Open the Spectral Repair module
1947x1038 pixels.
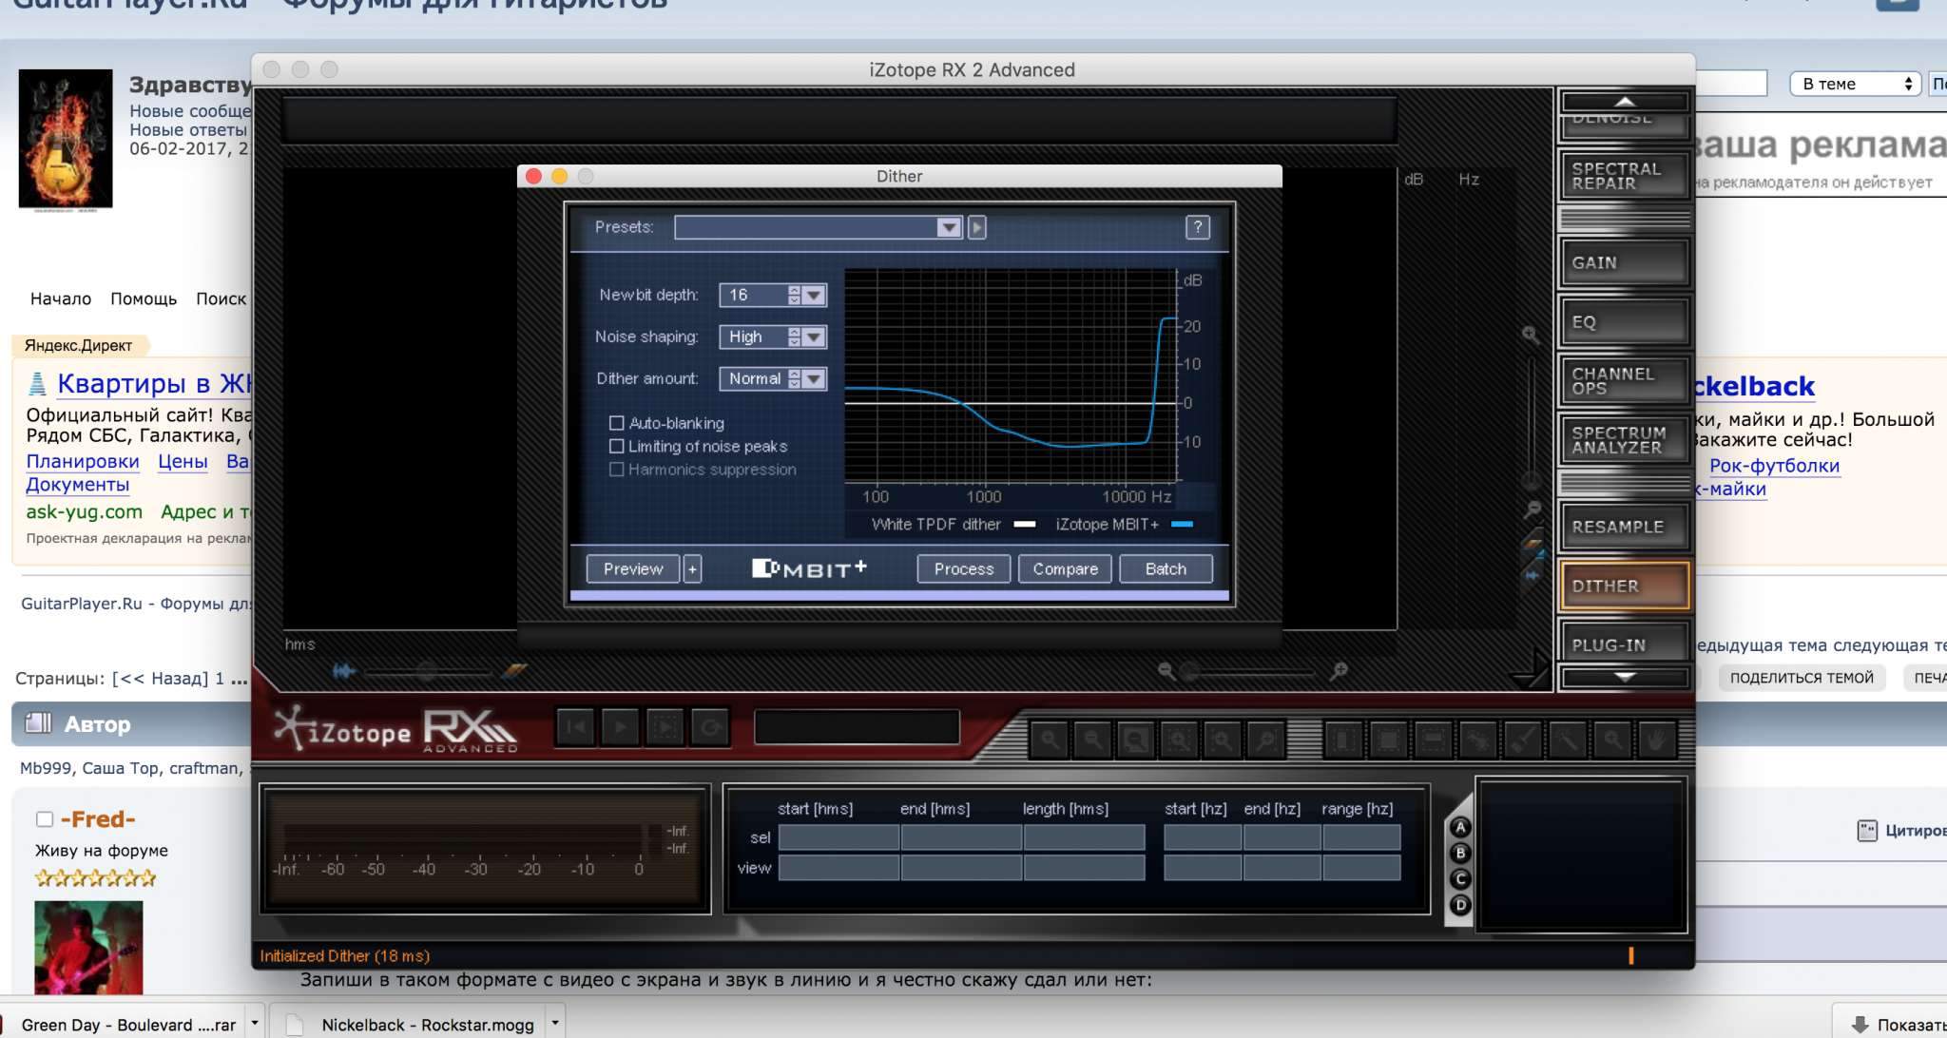click(x=1624, y=176)
